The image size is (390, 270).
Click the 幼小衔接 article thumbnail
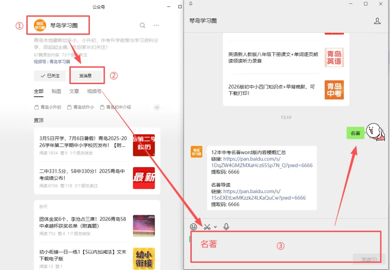coord(144,258)
